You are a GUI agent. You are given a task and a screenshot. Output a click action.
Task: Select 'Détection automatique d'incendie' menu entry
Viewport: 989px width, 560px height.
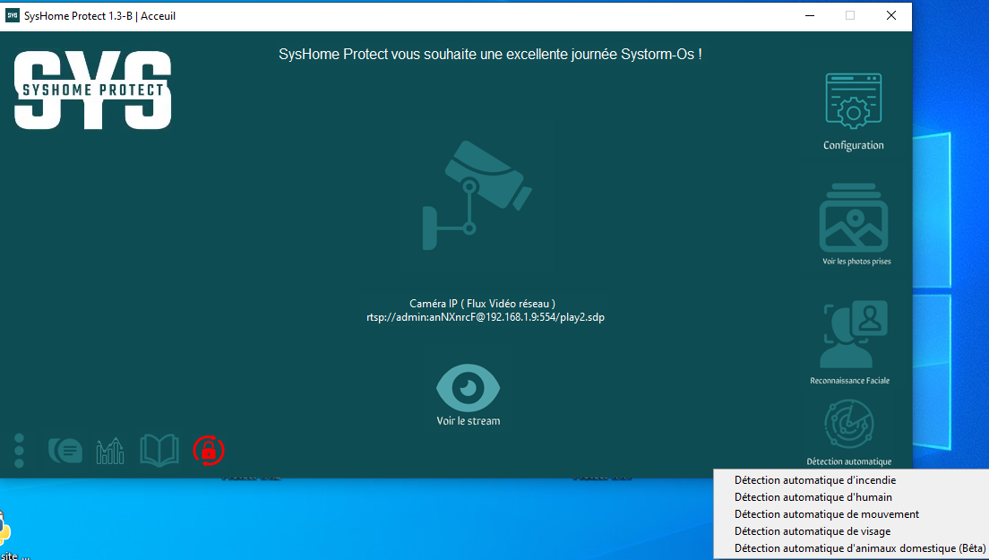pyautogui.click(x=815, y=480)
